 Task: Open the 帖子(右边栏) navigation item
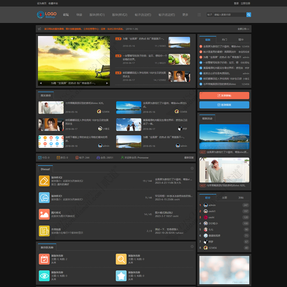point(167,15)
